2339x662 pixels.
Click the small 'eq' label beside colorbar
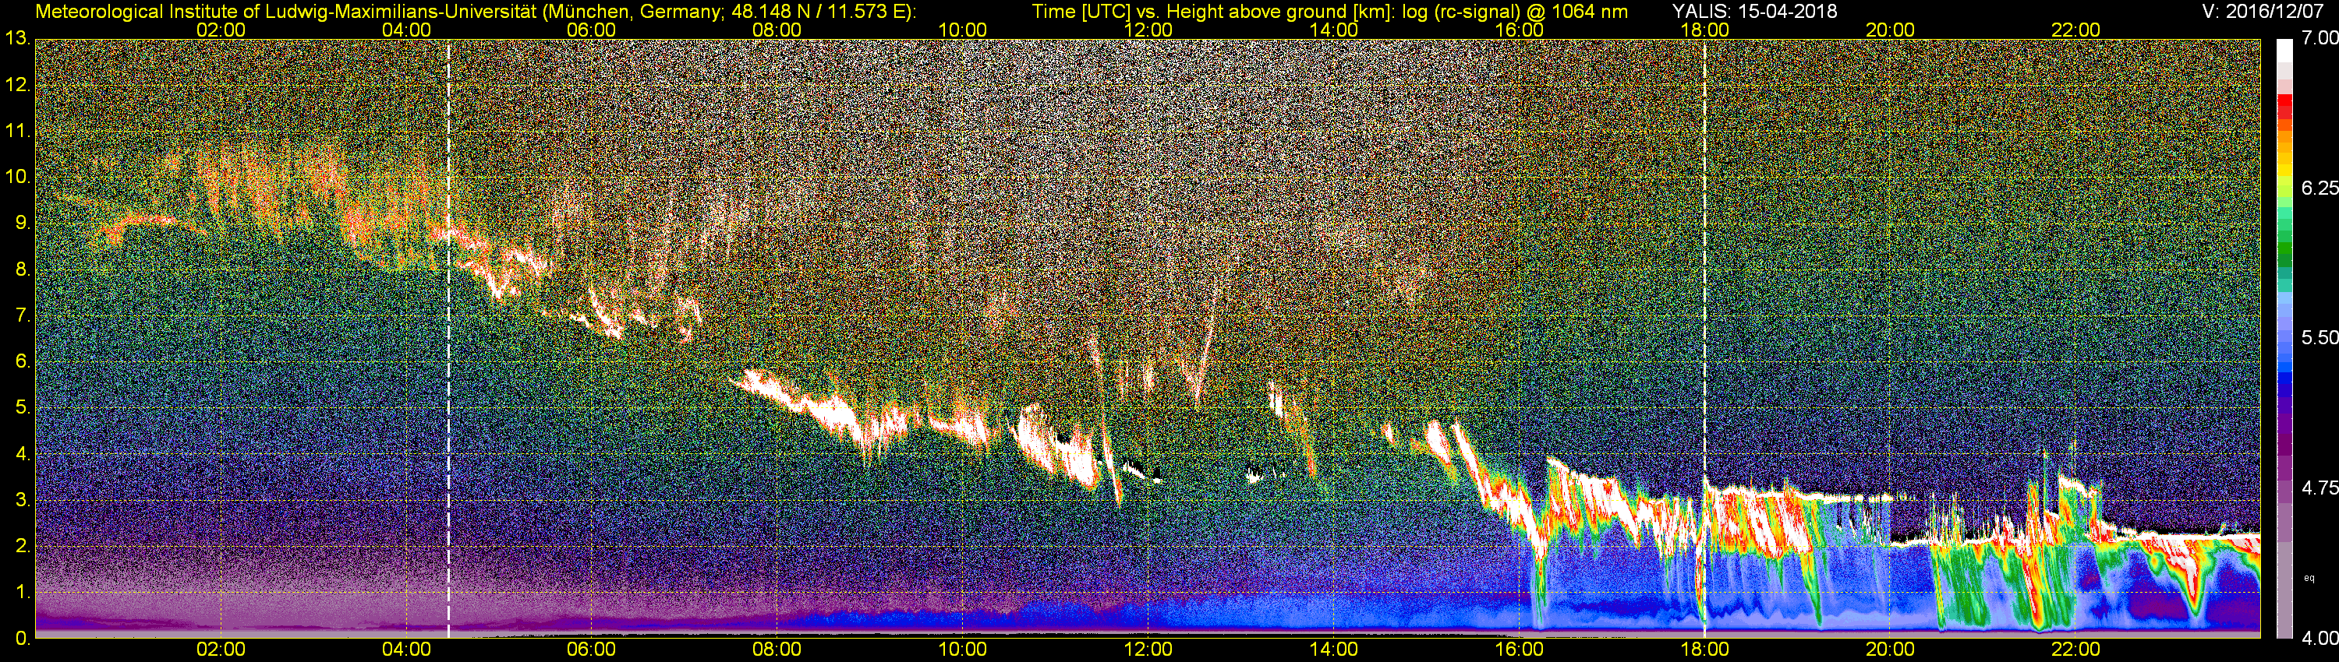pos(2309,578)
